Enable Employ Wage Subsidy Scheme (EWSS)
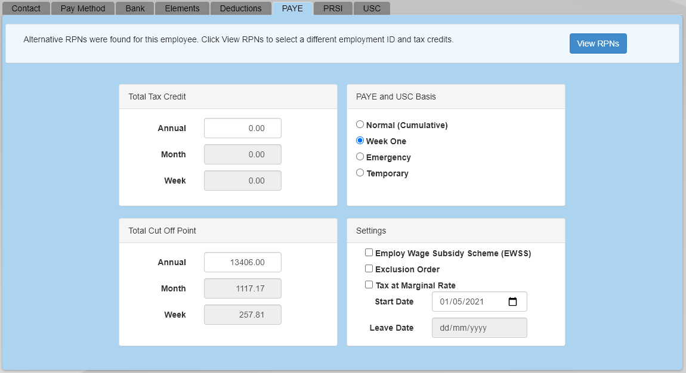Image resolution: width=686 pixels, height=373 pixels. [x=369, y=253]
